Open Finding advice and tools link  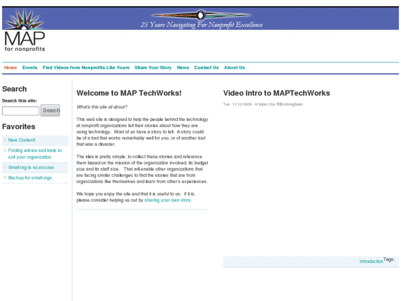tap(35, 154)
